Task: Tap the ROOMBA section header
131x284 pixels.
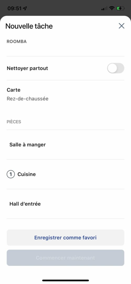Action: pos(17,42)
